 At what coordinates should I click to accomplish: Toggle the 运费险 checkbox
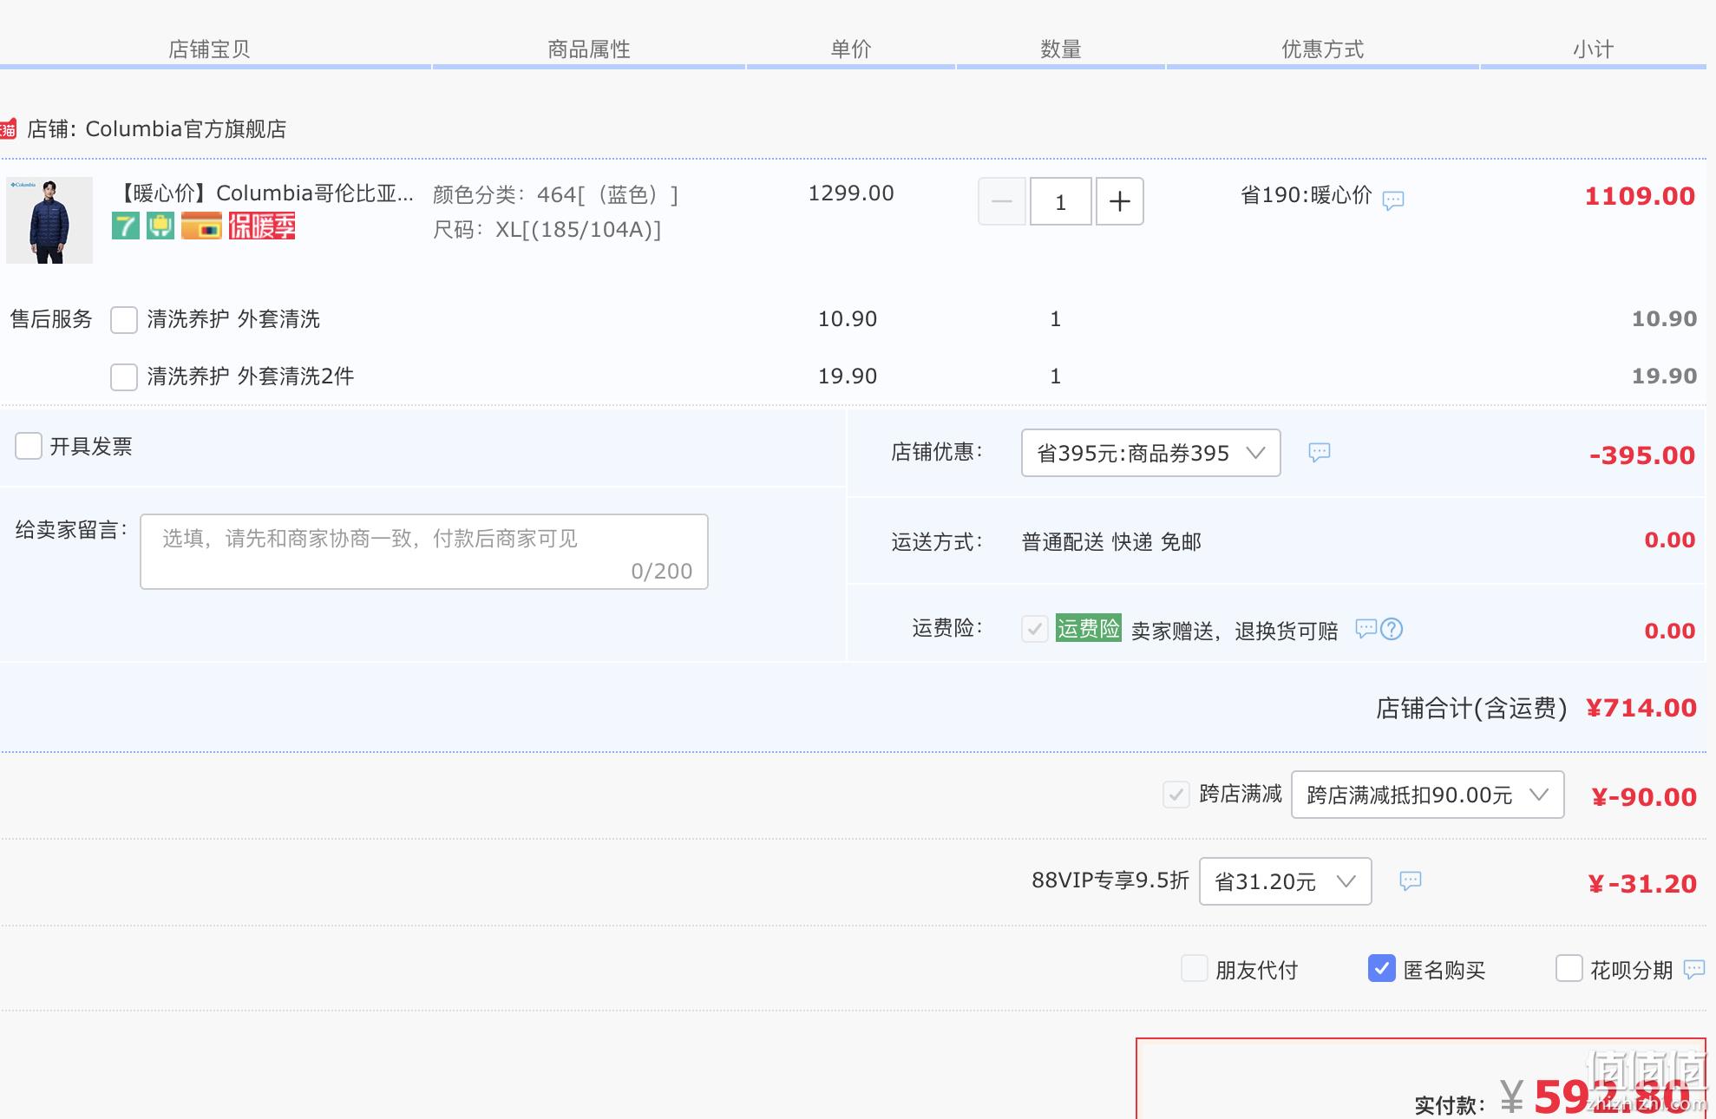[1035, 629]
